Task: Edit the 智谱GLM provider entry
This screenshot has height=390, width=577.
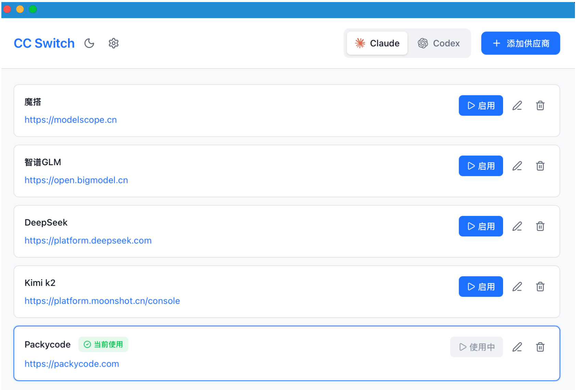Action: 517,166
